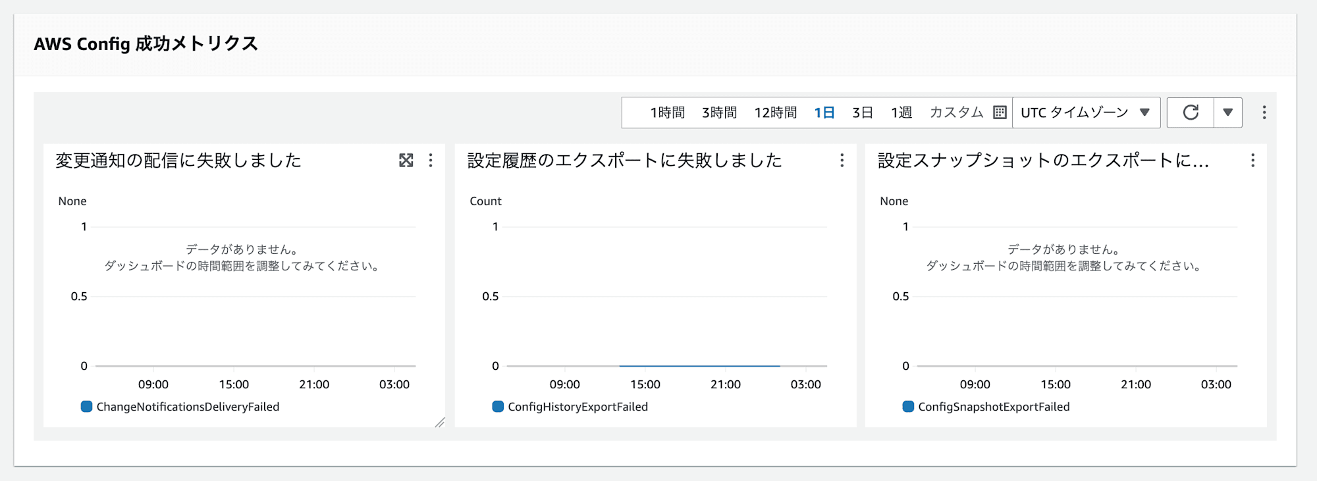Click the AWS Config 成功メトリクス heading
The height and width of the screenshot is (481, 1317).
coord(146,44)
